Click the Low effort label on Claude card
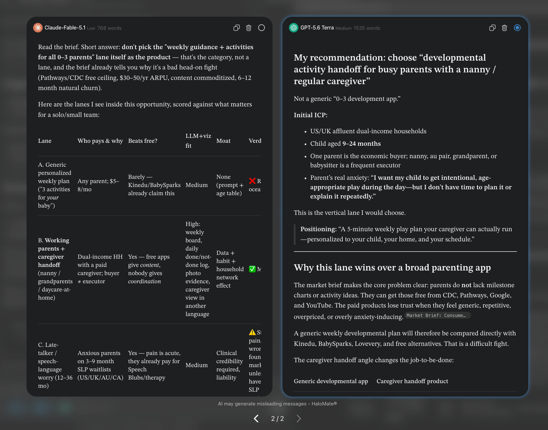The image size is (548, 430). 91,28
